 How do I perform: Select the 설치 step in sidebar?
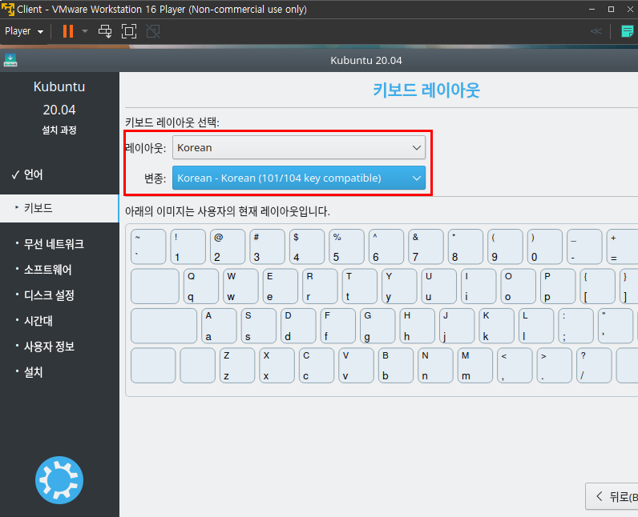pos(33,372)
